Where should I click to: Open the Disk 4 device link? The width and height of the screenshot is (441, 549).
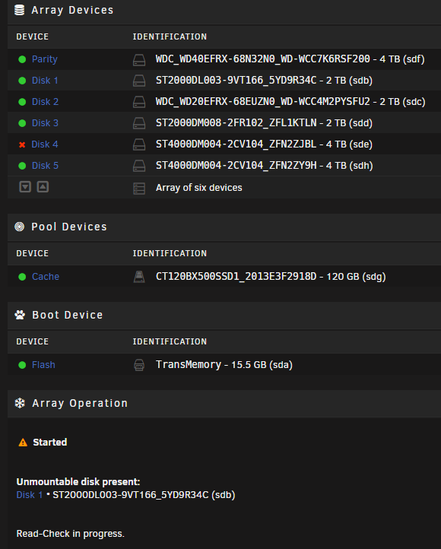(45, 144)
